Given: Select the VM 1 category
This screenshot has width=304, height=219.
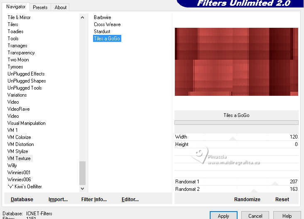Looking at the screenshot, I should (12, 130).
